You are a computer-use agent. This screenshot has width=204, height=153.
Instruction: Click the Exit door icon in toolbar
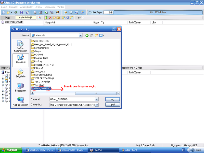pyautogui.click(x=82, y=12)
